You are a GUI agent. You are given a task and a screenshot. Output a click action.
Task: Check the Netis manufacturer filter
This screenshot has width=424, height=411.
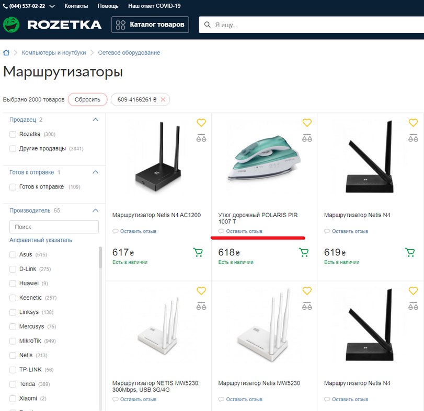tap(13, 355)
